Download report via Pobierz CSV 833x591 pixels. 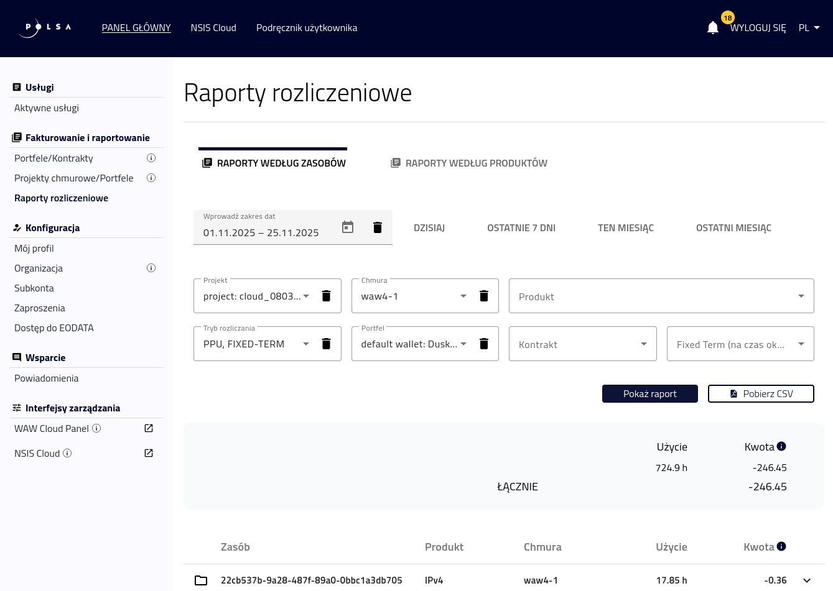(761, 394)
